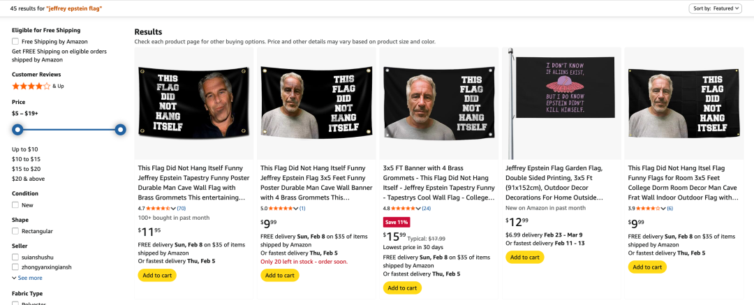
Task: Grab the minimum price slider handle
Action: pyautogui.click(x=17, y=129)
